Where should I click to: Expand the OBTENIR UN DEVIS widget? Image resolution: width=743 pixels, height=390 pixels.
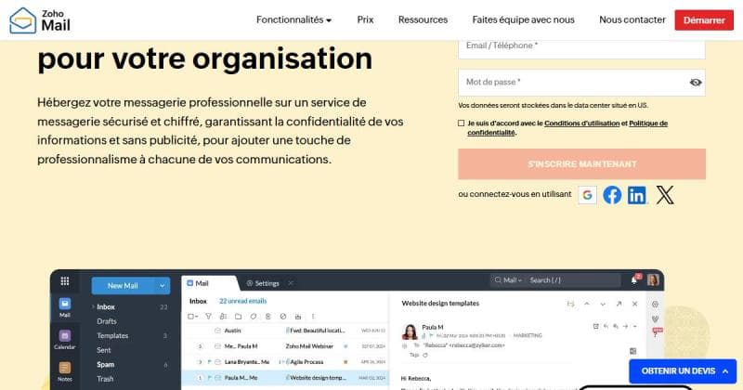pyautogui.click(x=683, y=371)
